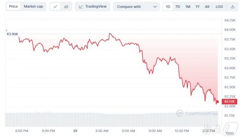Select the 1M time range

pos(188,7)
